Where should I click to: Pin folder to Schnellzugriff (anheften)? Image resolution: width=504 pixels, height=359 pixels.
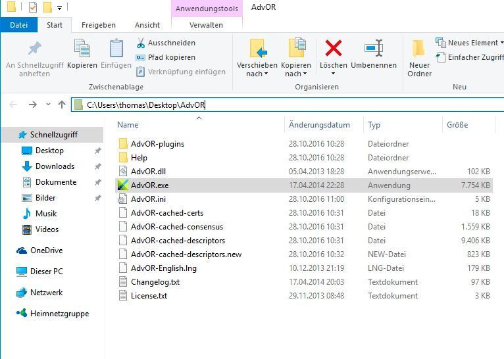pos(34,59)
